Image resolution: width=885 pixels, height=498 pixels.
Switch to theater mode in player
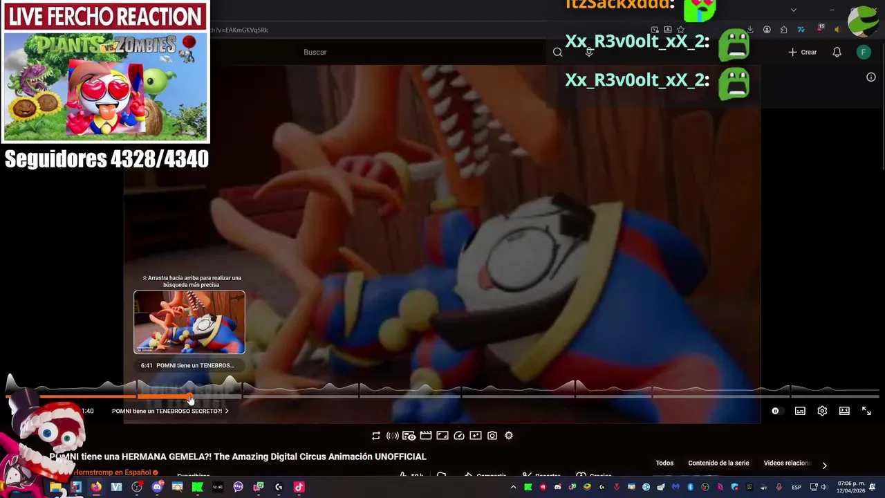[x=844, y=411]
